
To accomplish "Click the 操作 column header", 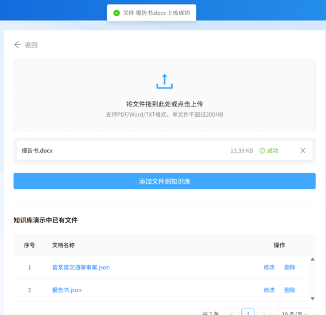I will pos(279,245).
